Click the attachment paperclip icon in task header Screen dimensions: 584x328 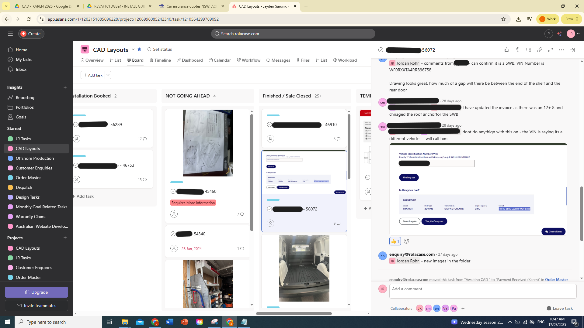coord(518,50)
